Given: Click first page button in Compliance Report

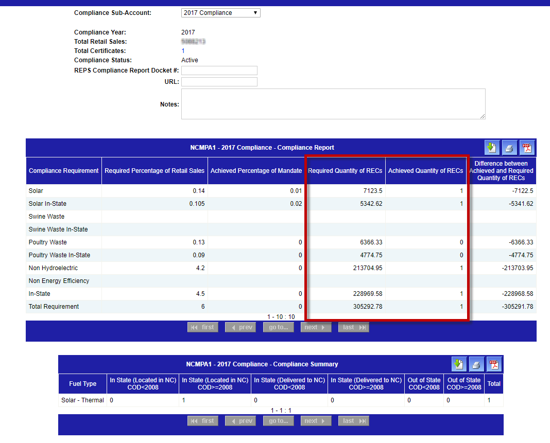Looking at the screenshot, I should tap(203, 327).
